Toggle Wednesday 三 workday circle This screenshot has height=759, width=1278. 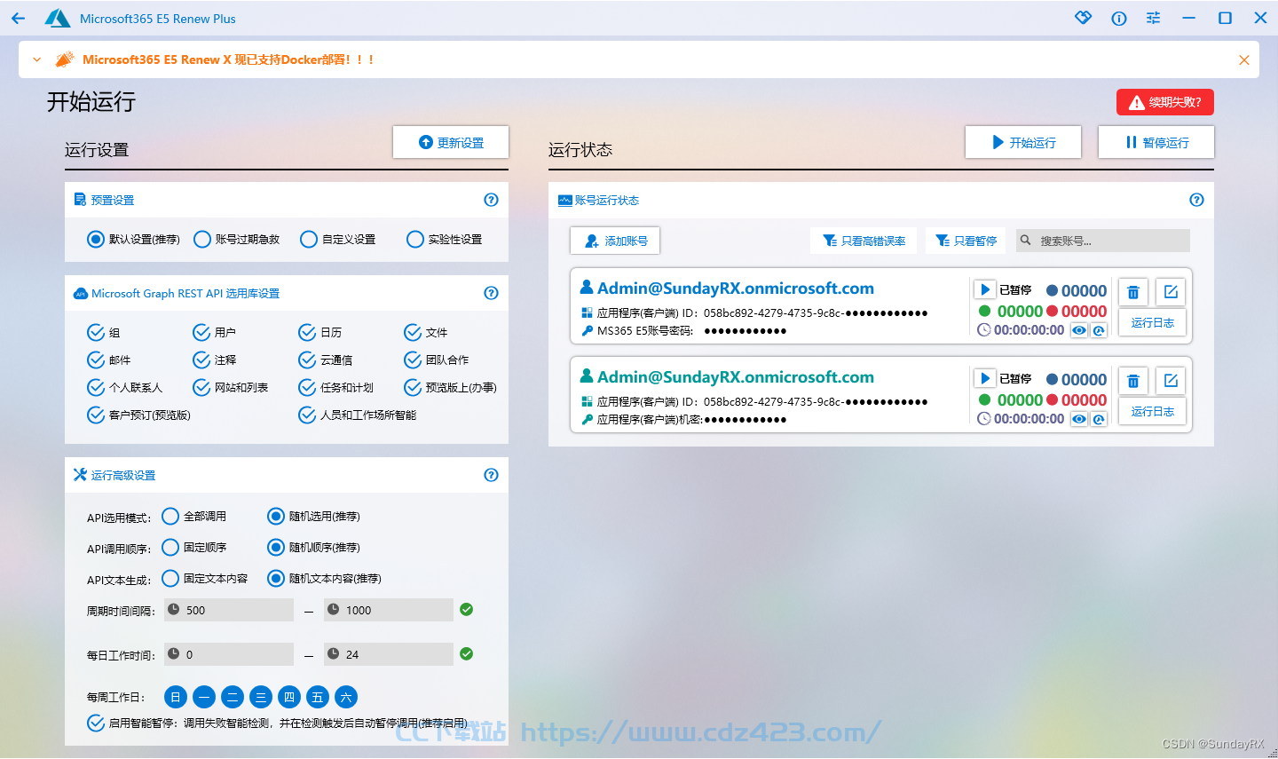(261, 697)
